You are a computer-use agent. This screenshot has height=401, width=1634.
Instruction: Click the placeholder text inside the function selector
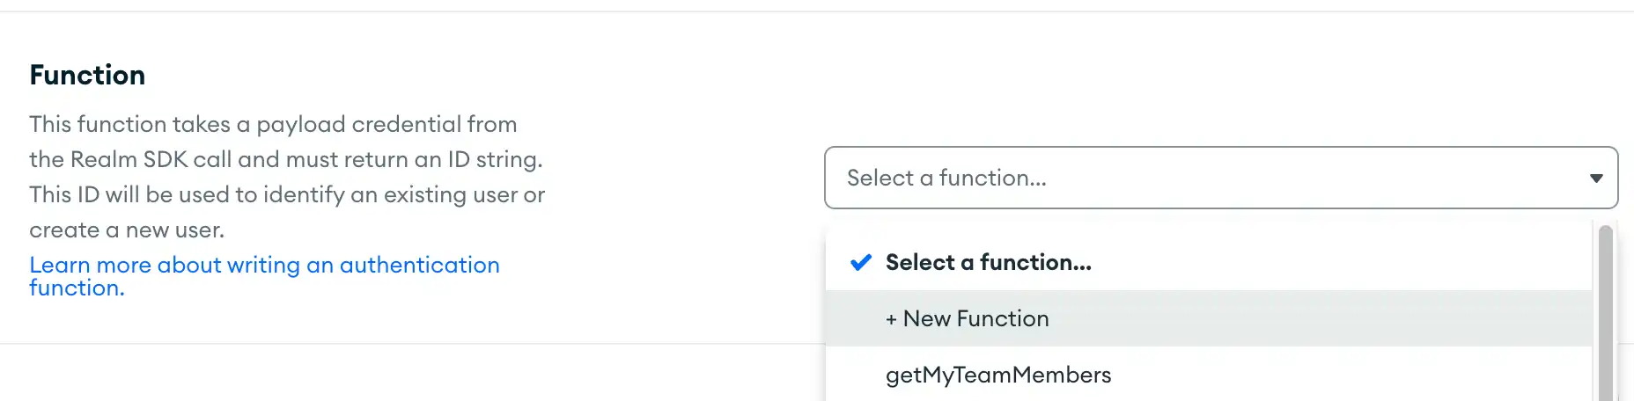tap(946, 179)
